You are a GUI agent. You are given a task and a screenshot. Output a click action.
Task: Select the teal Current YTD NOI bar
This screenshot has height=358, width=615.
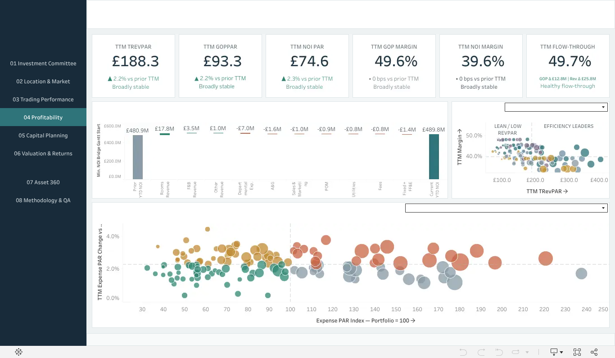coord(434,157)
